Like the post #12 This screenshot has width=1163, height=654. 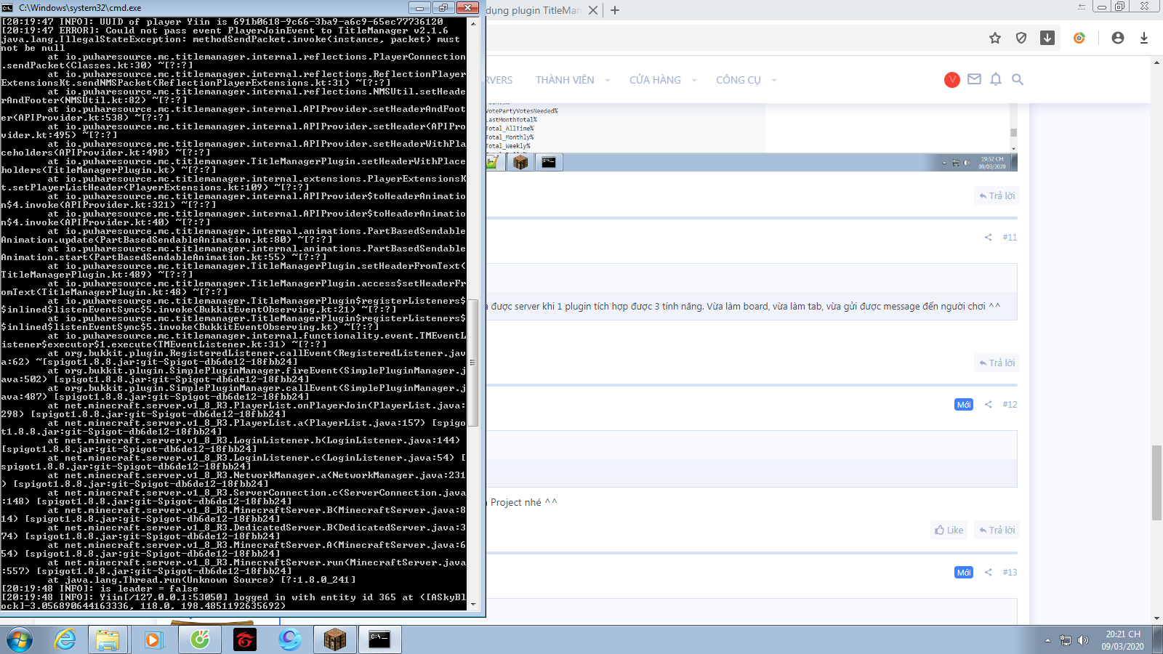click(x=949, y=530)
